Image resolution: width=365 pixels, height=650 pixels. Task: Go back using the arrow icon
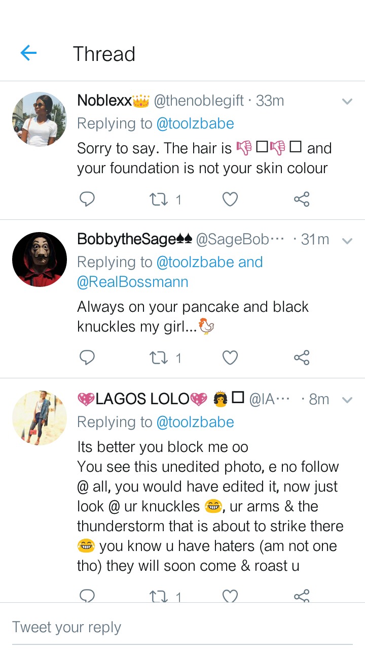28,53
